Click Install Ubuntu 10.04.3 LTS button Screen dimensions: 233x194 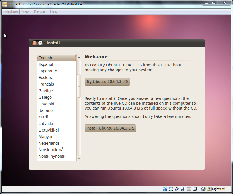pyautogui.click(x=110, y=128)
